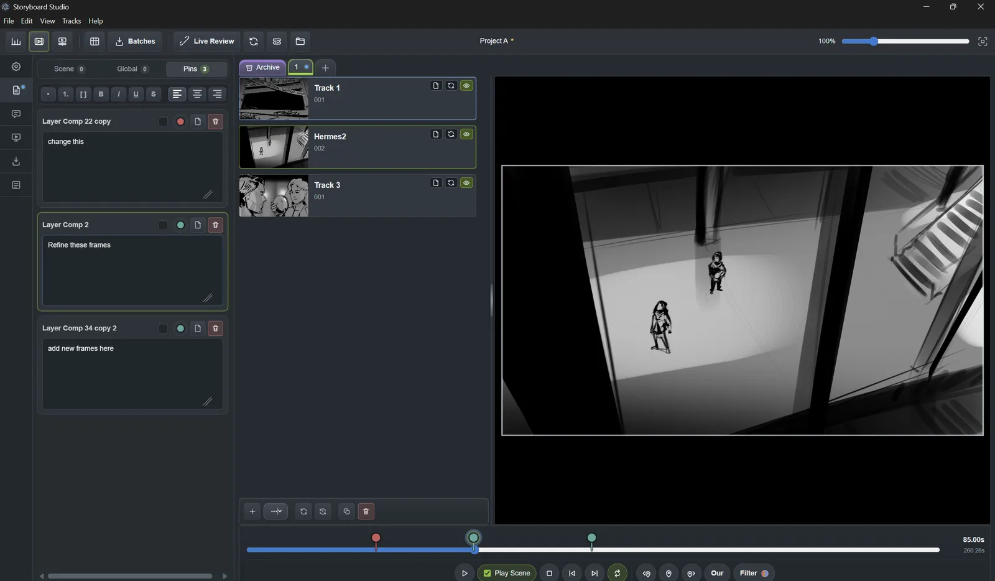
Task: Open the project folder icon
Action: point(300,41)
